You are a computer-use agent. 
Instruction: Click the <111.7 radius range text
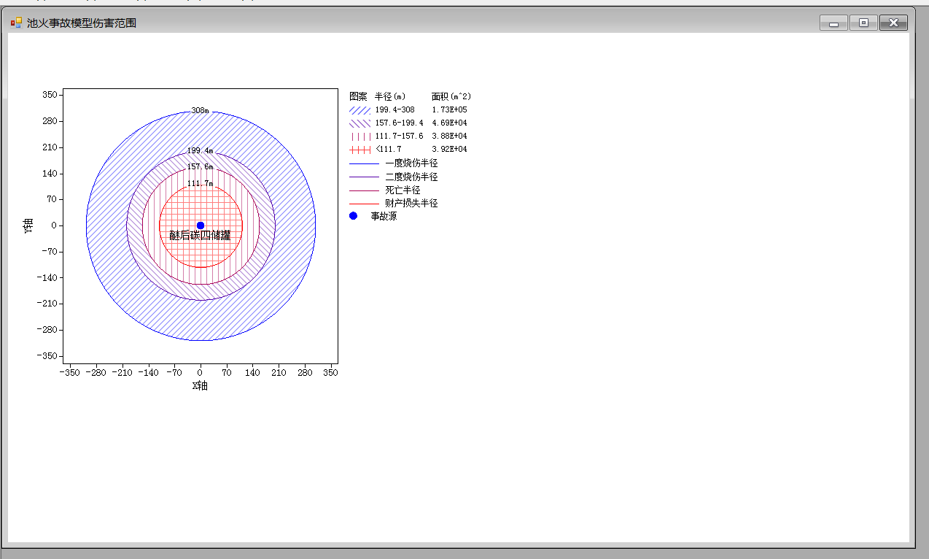pos(388,149)
